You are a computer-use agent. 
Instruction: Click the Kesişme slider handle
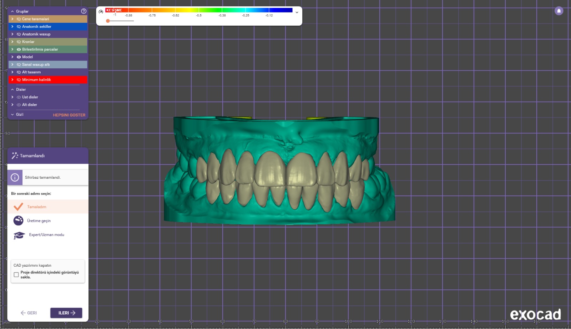[108, 21]
